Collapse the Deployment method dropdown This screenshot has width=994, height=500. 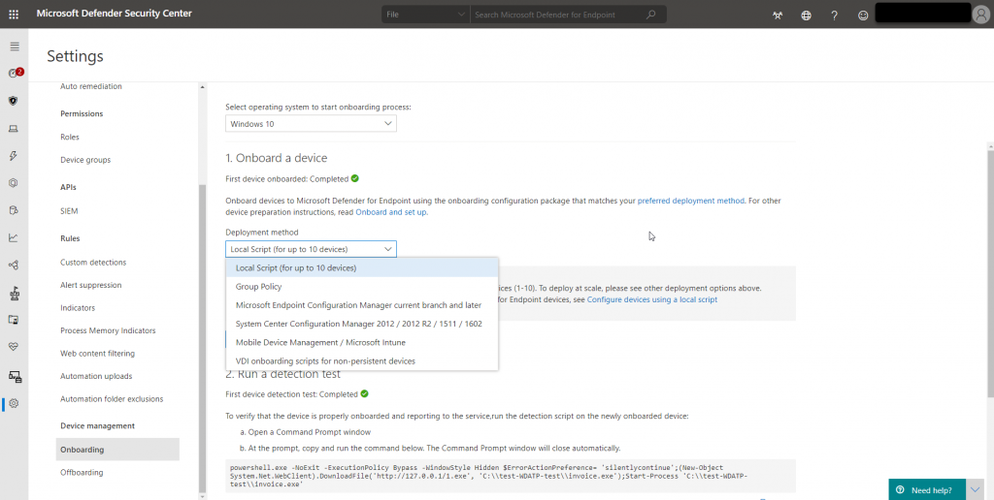pos(311,249)
